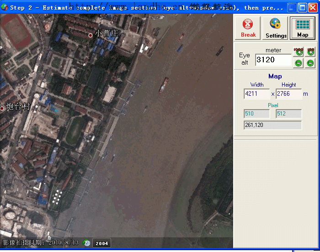The height and width of the screenshot is (252, 320).
Task: Click the 炮台村 place marker
Action: point(2,108)
